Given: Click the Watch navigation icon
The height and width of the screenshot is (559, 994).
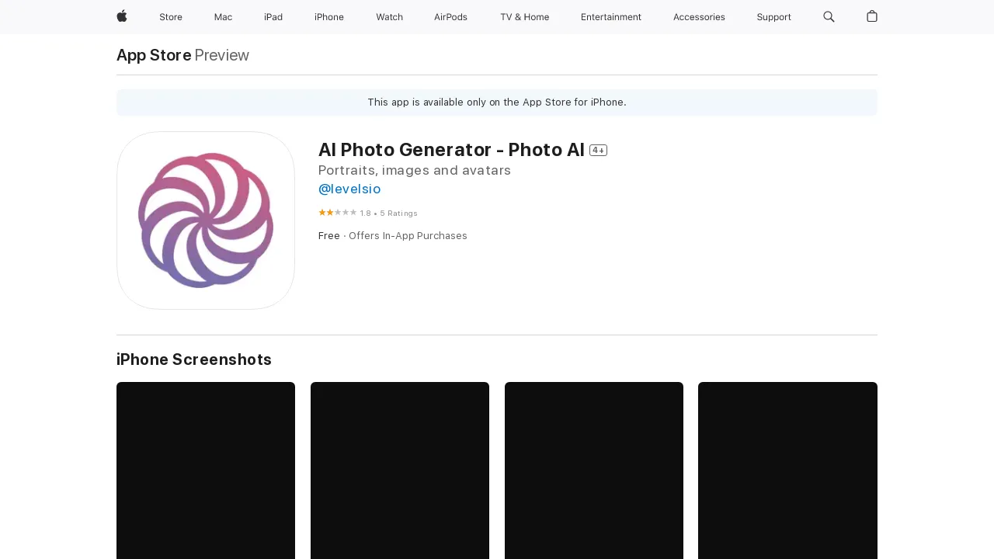Looking at the screenshot, I should tap(389, 16).
